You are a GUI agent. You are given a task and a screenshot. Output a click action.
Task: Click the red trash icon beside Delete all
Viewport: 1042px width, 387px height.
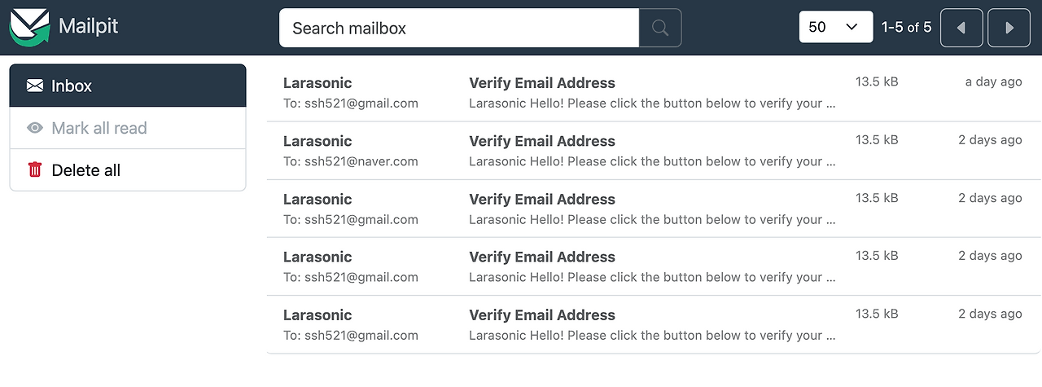click(x=35, y=169)
